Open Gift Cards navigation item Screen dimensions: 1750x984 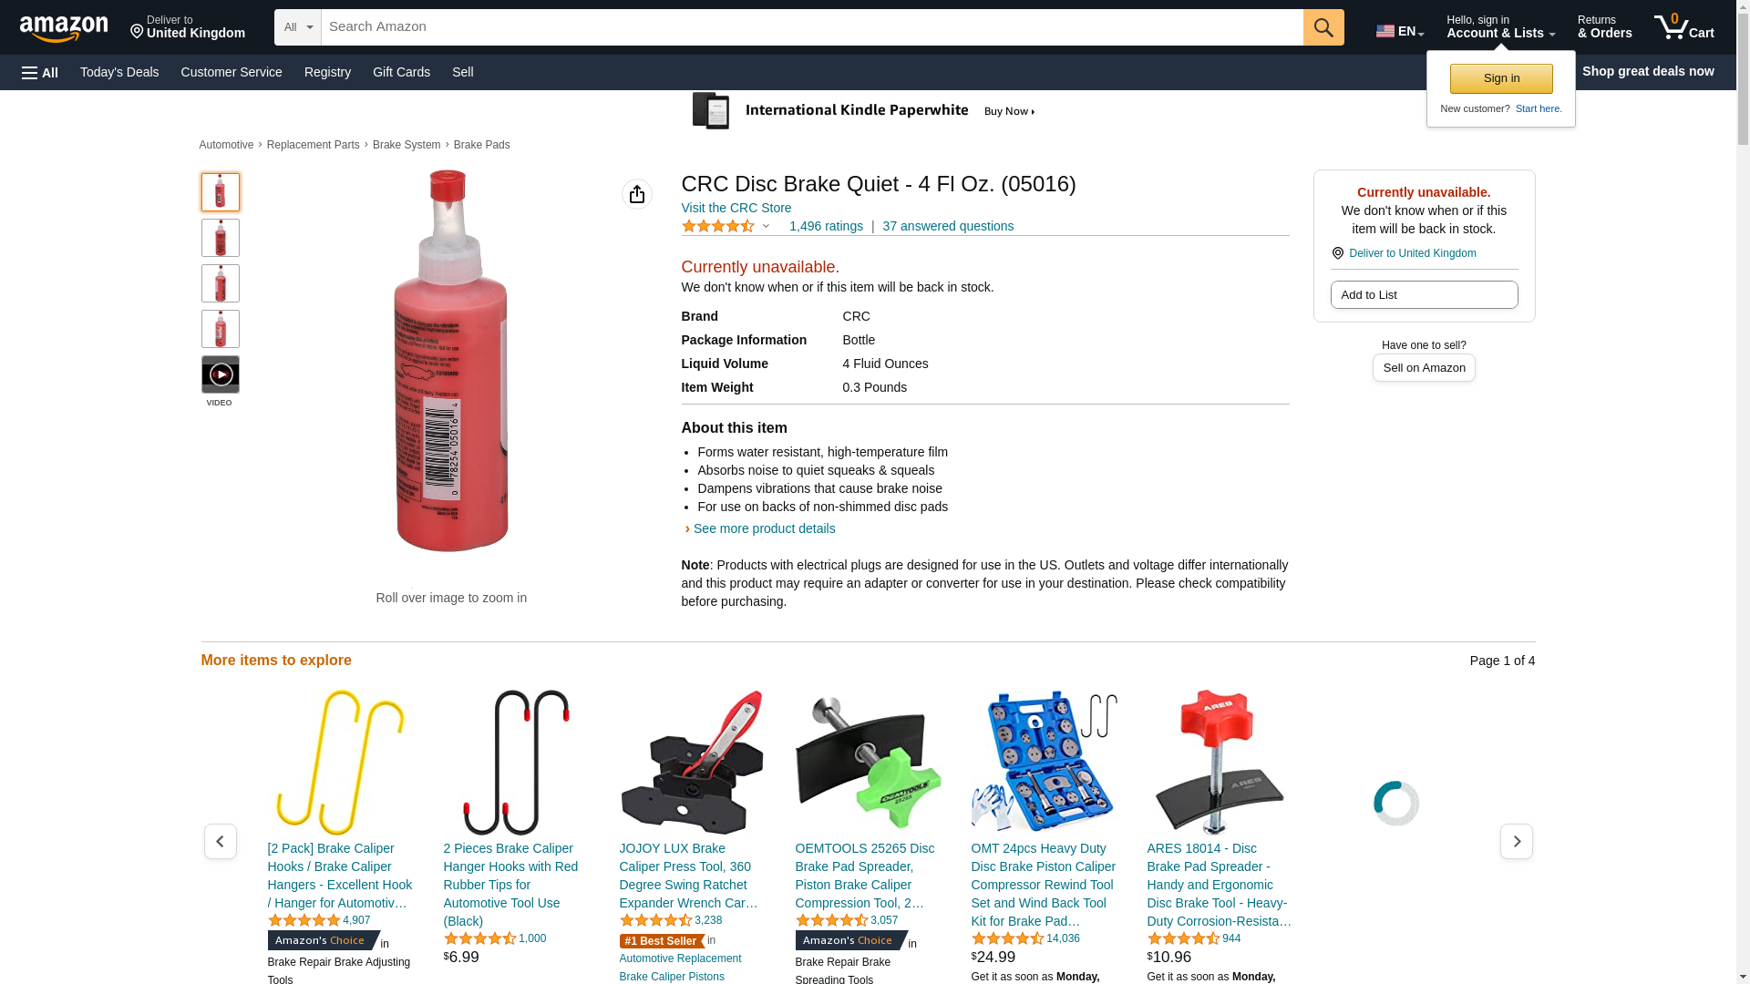401,72
